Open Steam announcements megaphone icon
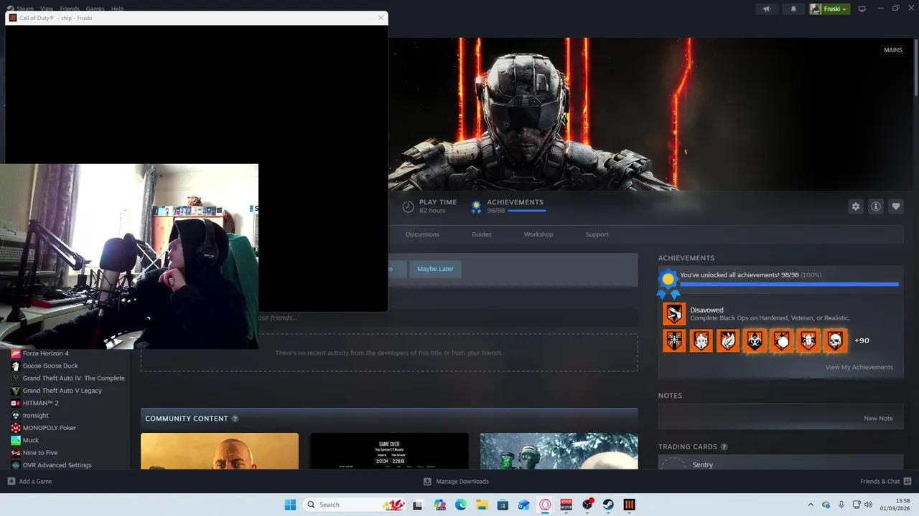 (x=767, y=9)
